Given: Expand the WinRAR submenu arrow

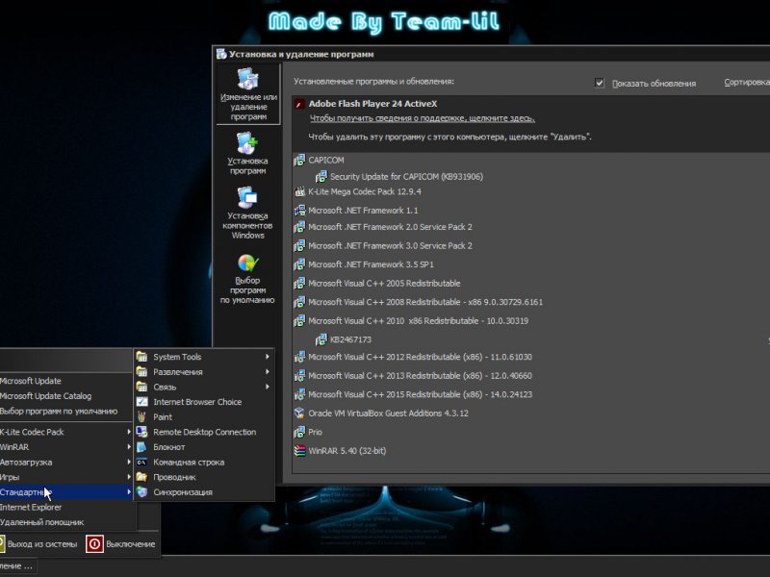Looking at the screenshot, I should coord(129,447).
